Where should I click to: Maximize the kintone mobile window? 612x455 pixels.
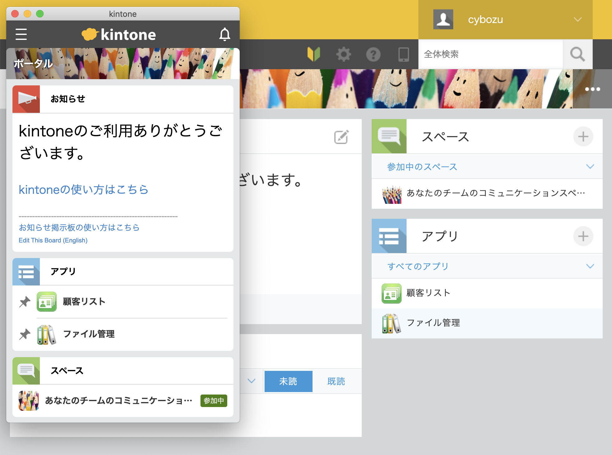pos(40,14)
